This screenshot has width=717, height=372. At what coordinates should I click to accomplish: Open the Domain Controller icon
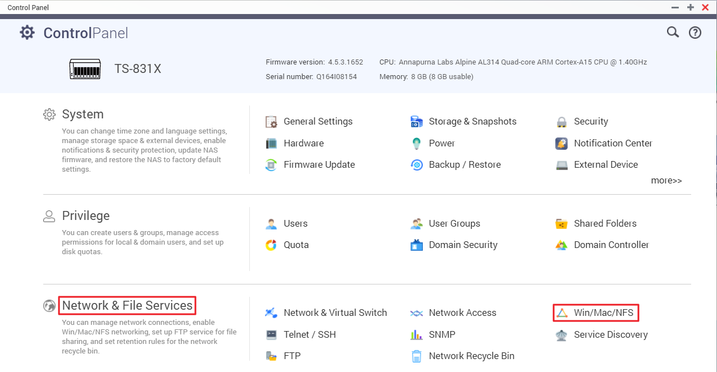[561, 245]
